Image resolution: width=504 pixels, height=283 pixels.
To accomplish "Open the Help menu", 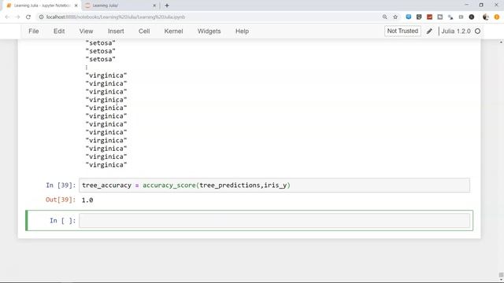I will pos(242,31).
